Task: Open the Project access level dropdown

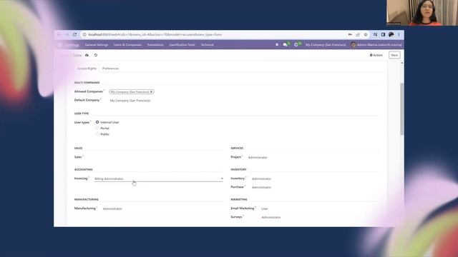Action: (313, 157)
